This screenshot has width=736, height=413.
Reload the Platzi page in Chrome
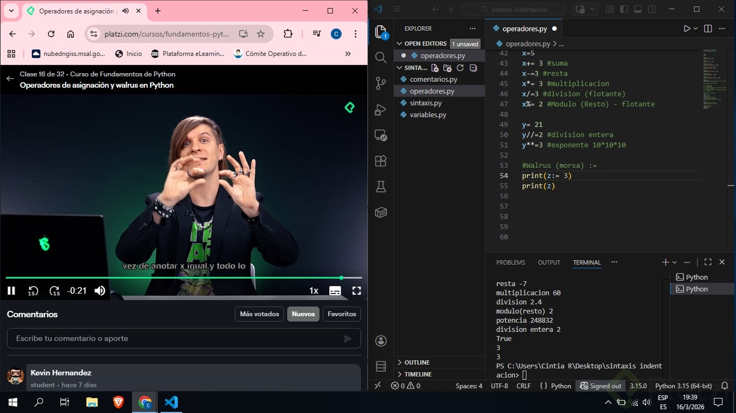point(51,34)
